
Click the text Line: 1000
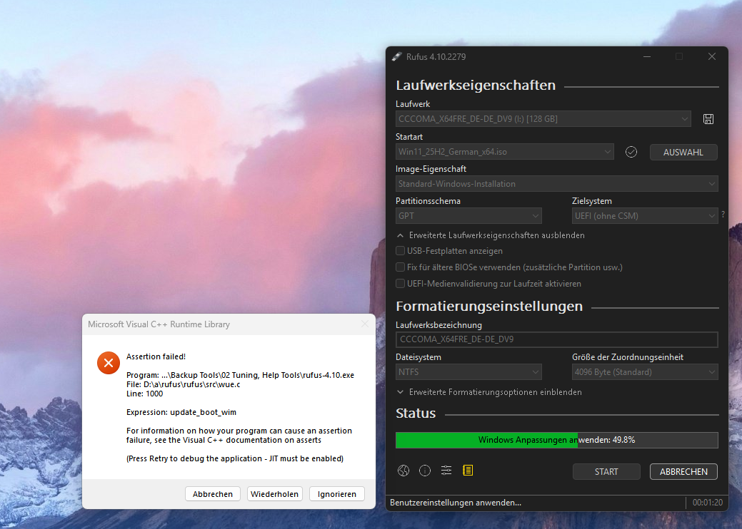pyautogui.click(x=144, y=394)
